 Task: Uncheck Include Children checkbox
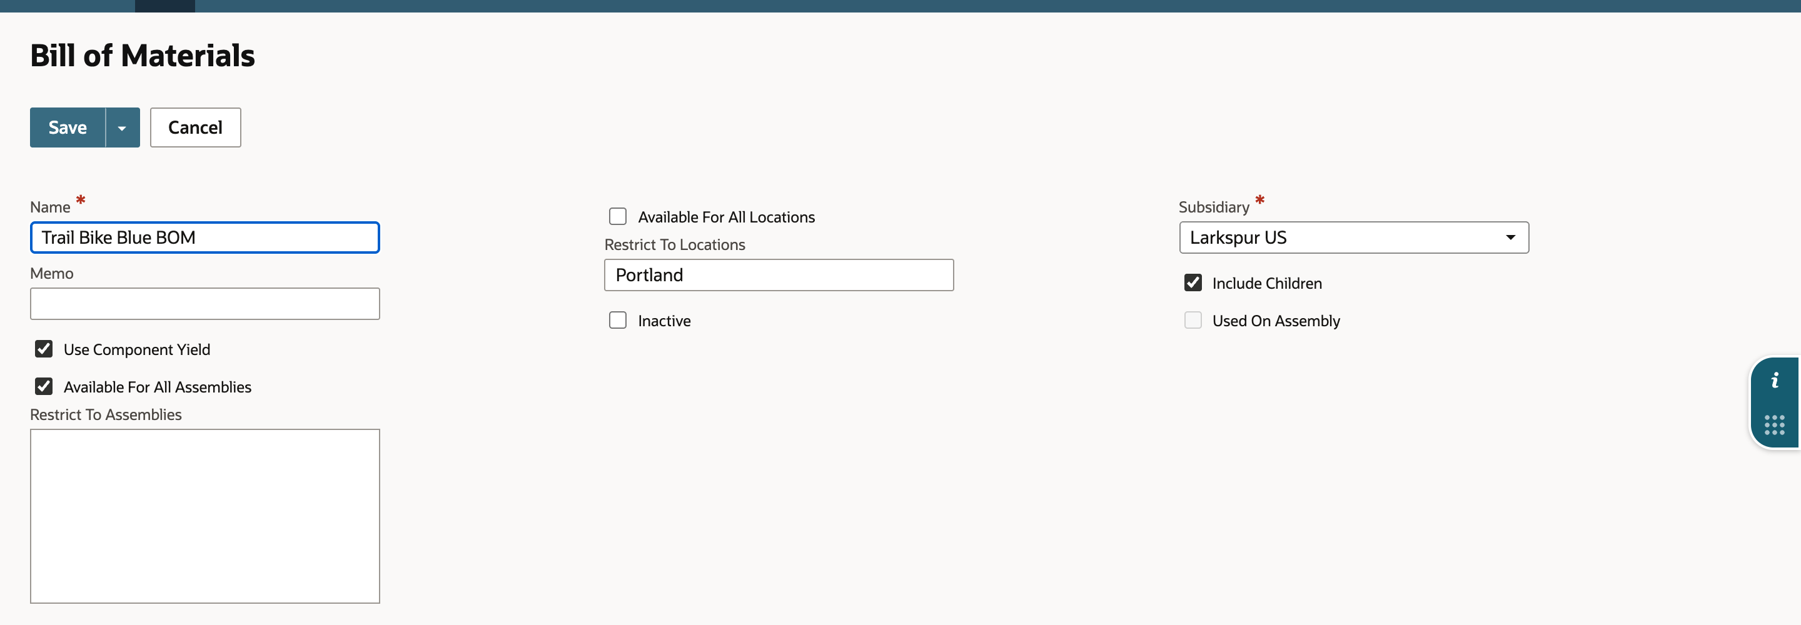point(1193,282)
